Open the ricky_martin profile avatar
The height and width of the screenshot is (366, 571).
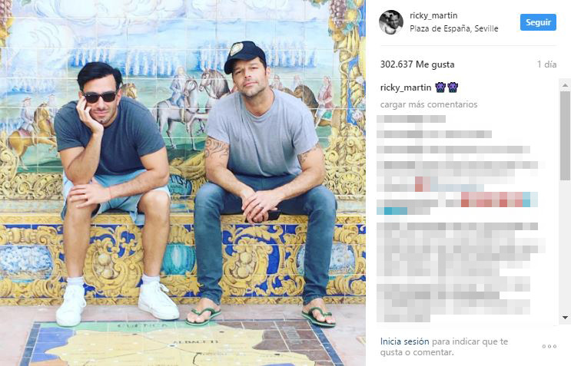tap(391, 22)
